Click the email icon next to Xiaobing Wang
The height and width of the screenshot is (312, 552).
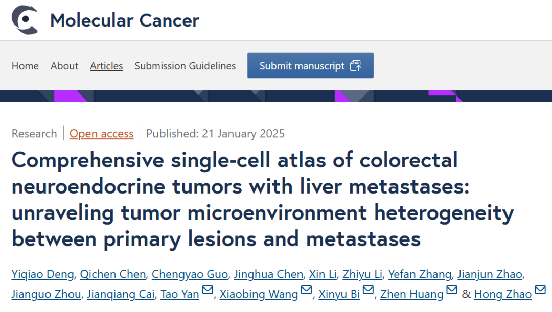306,291
